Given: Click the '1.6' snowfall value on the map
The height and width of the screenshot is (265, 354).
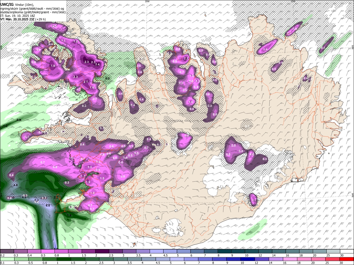Looking at the screenshot, I should coord(92,88).
